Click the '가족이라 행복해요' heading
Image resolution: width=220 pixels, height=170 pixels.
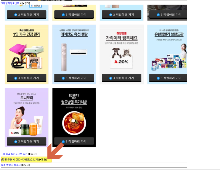click(x=122, y=38)
